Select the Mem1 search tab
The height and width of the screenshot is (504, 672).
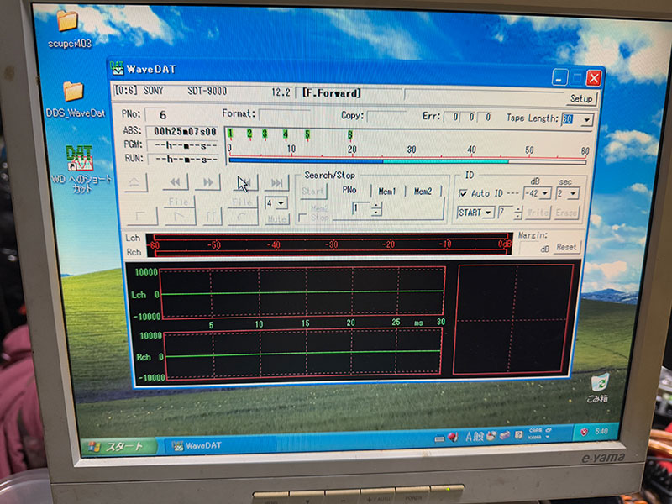(x=386, y=192)
